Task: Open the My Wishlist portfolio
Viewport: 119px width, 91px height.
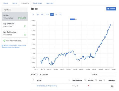Action: (x=15, y=25)
